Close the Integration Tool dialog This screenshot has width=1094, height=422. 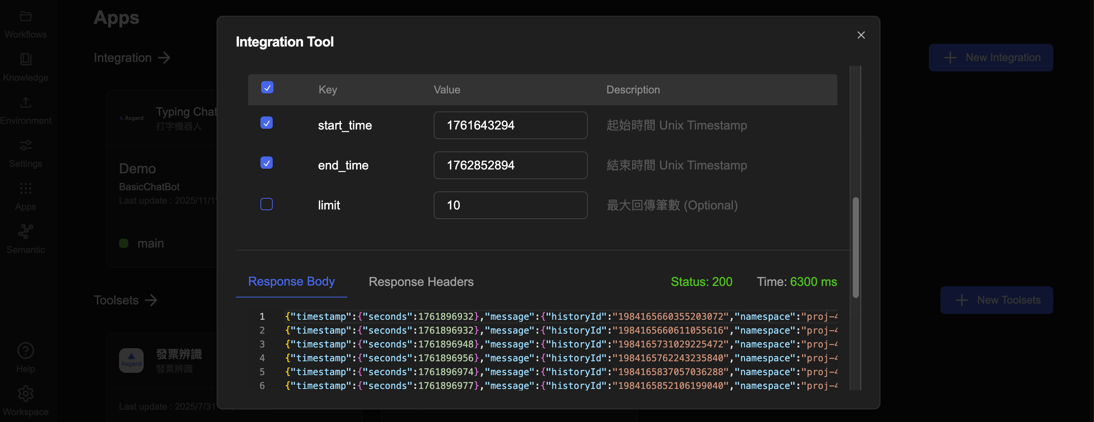tap(861, 35)
